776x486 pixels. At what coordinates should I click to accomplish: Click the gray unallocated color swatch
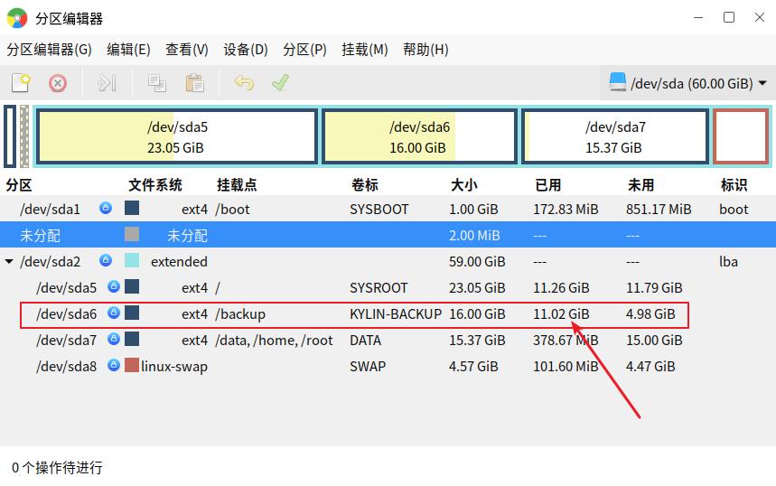132,234
